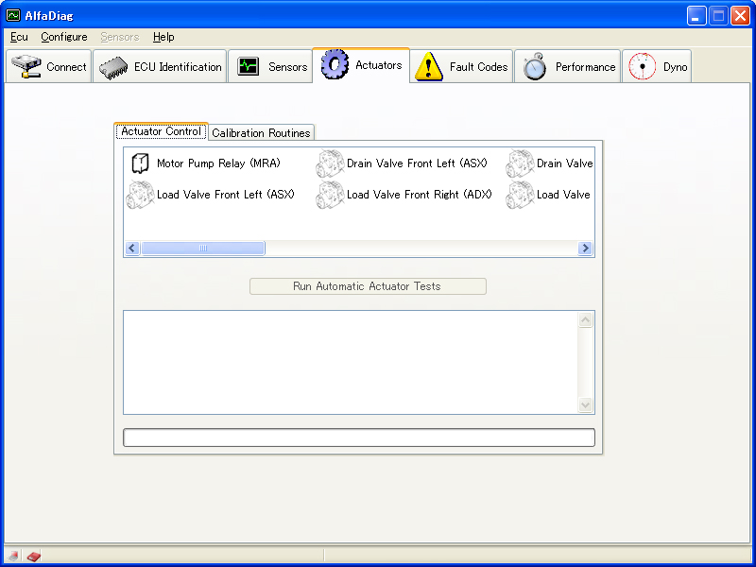The image size is (756, 567).
Task: Click the Connect tab's network drive icon
Action: [26, 66]
